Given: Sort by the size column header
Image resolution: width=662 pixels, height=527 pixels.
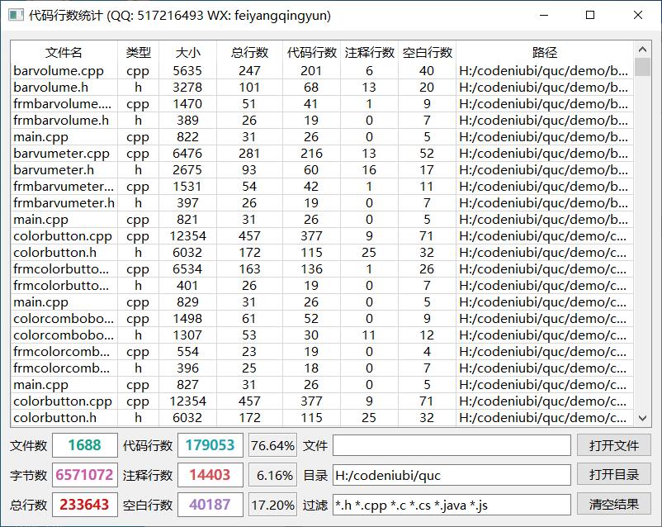Looking at the screenshot, I should 187,52.
